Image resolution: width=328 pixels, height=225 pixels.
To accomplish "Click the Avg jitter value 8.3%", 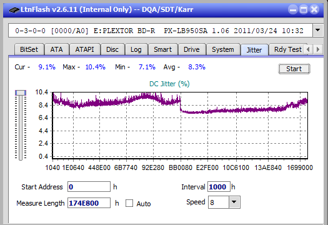I will 197,67.
